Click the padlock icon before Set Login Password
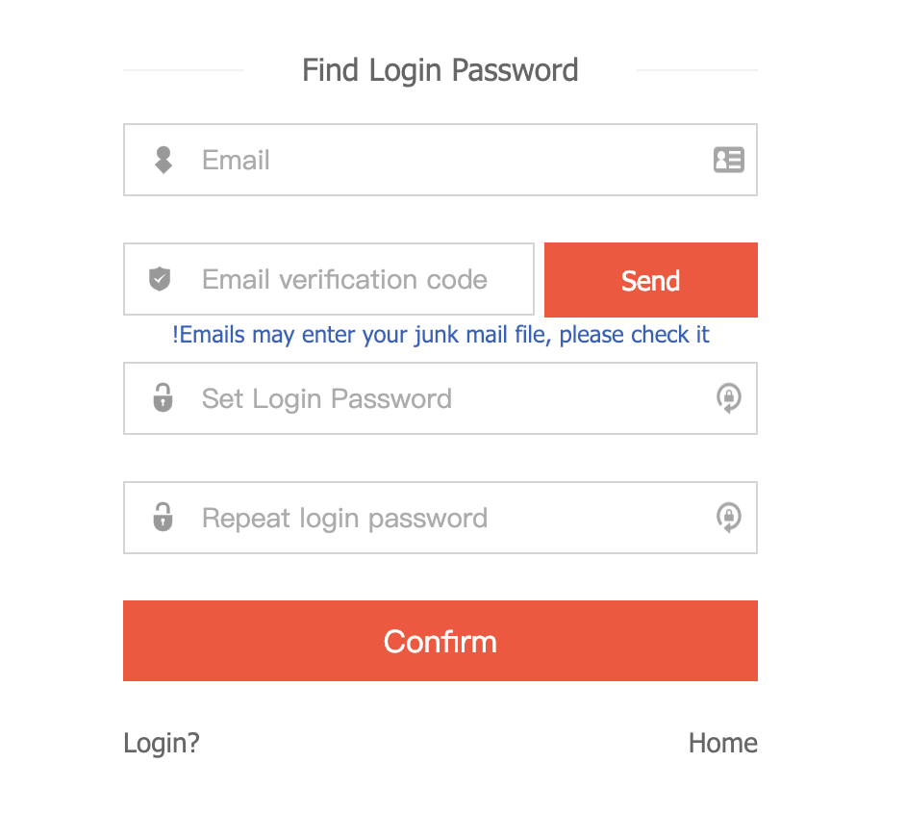Viewport: 906px width, 814px height. click(164, 397)
